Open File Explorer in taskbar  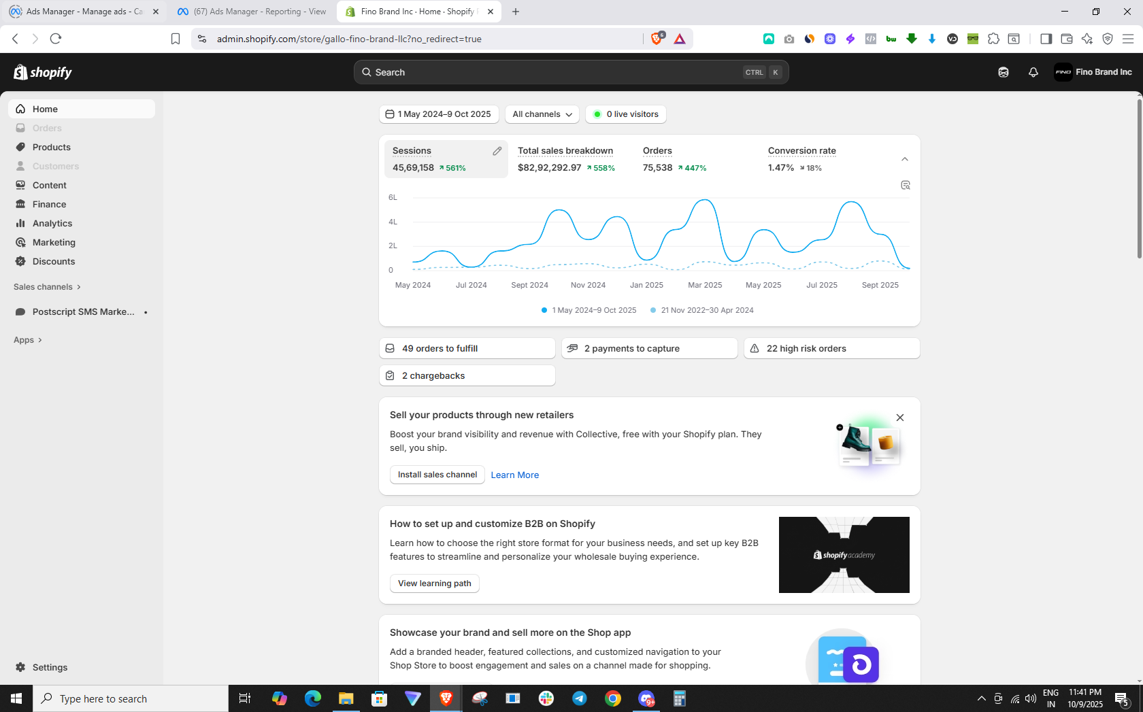pyautogui.click(x=346, y=698)
